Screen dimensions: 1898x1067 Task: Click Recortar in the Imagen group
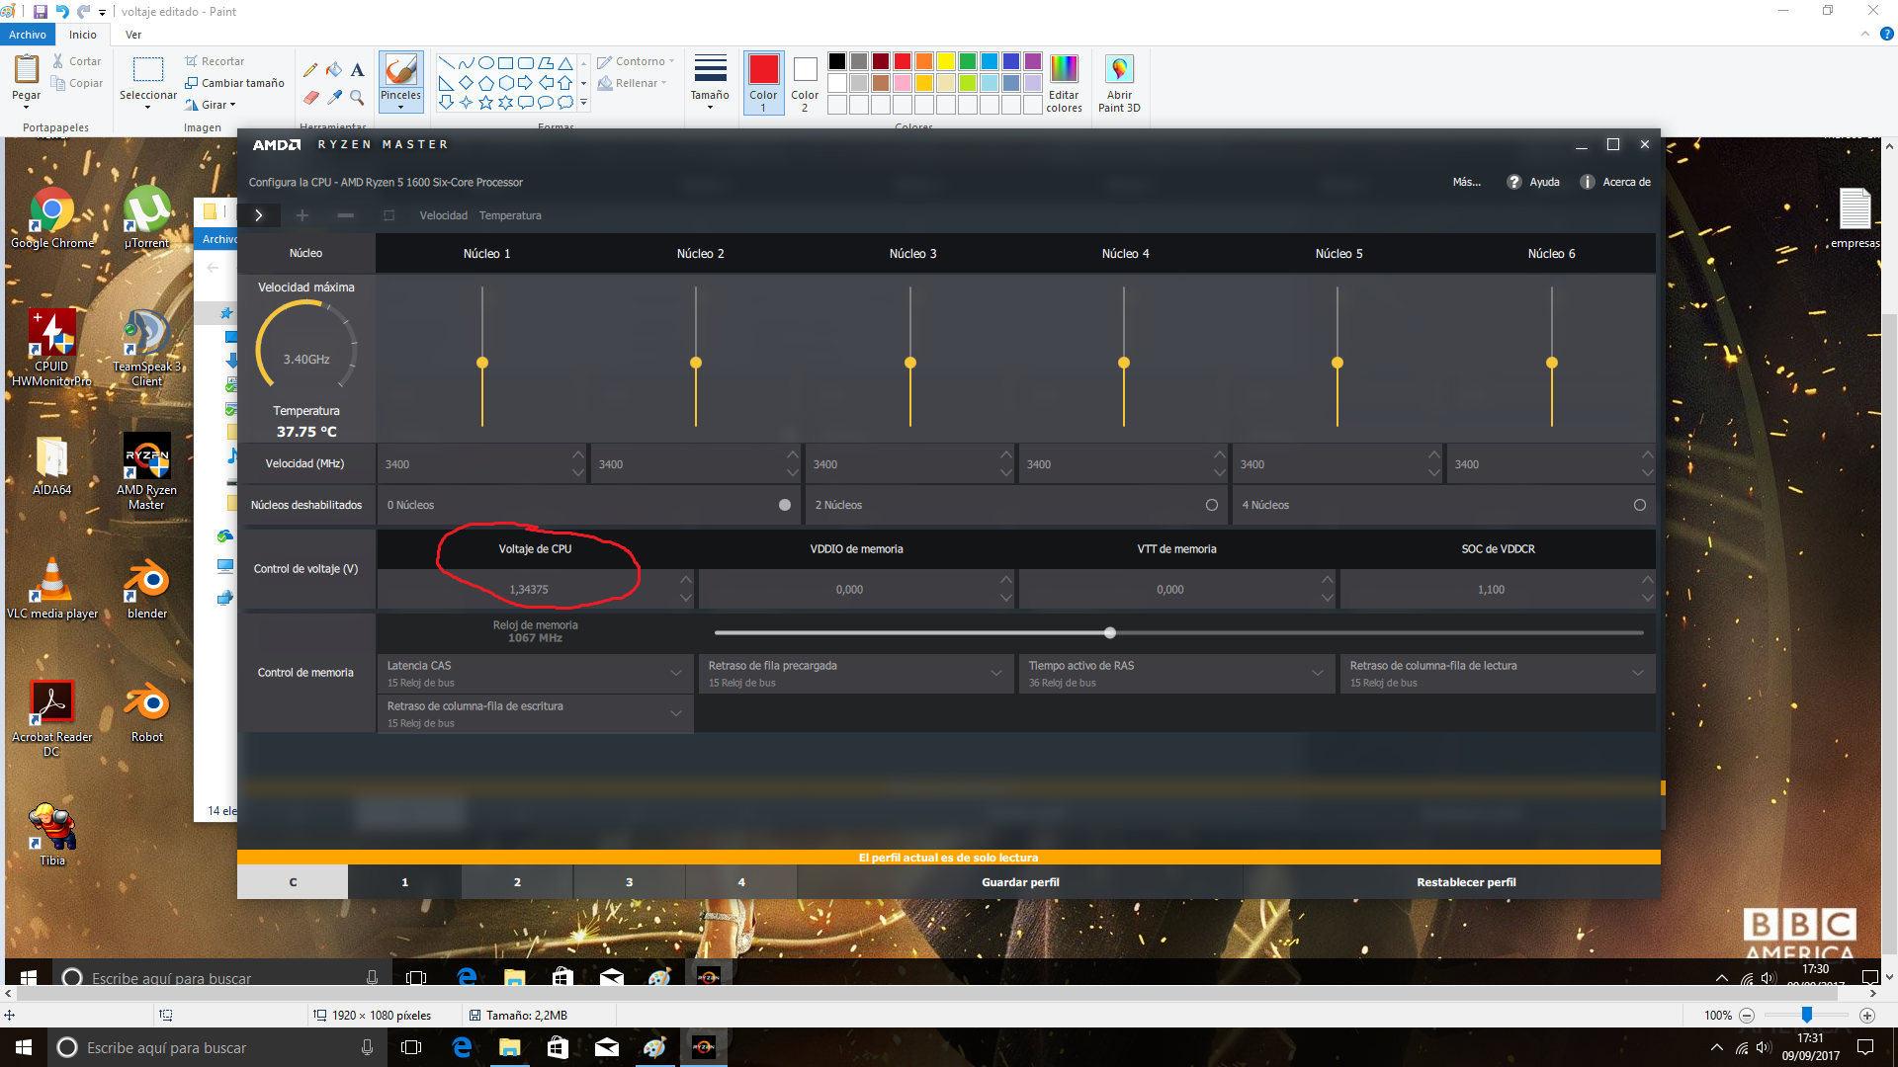tap(215, 61)
